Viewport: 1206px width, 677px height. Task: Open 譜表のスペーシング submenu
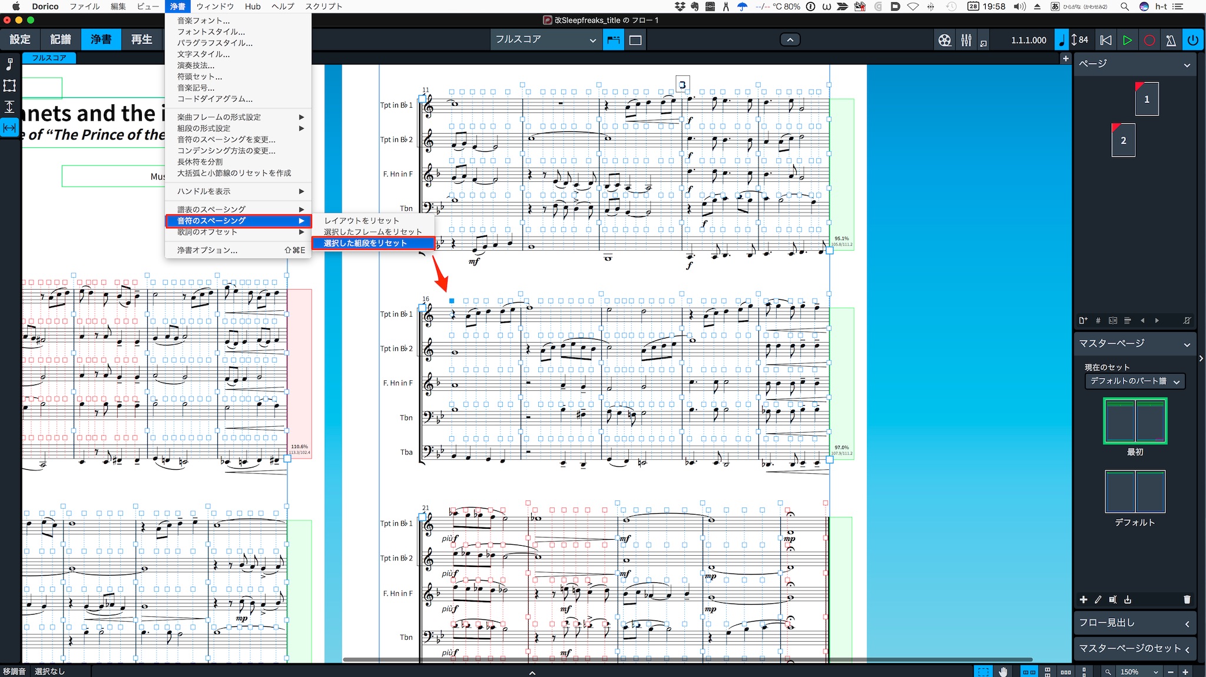pos(238,209)
